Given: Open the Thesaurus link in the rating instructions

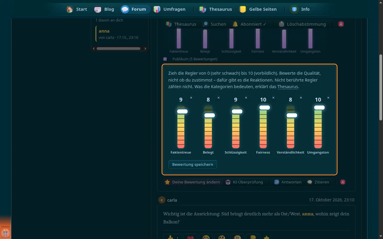Looking at the screenshot, I should [288, 87].
